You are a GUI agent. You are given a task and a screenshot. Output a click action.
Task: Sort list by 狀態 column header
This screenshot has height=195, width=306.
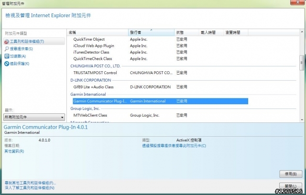coord(186,32)
